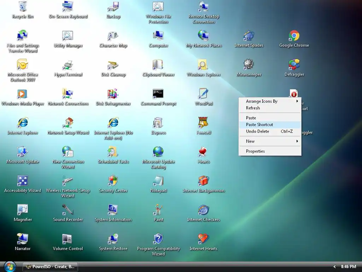Click Wireless Network Setup Wizard icon
Screen dimensions: 362x272
[x=68, y=181]
